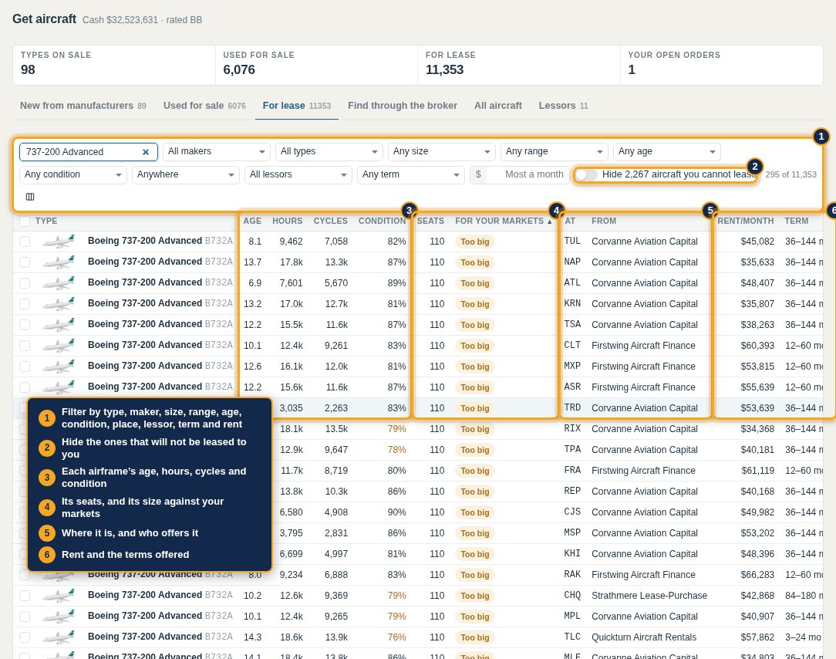Click the aircraft picture in the KRN row

(x=59, y=304)
